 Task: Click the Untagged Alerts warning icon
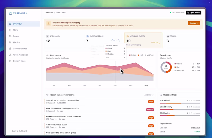tap(128, 36)
